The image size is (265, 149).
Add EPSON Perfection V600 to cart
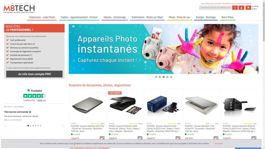click(140, 138)
